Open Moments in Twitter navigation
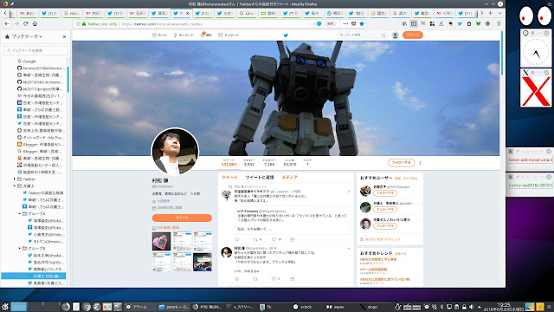 click(x=184, y=35)
